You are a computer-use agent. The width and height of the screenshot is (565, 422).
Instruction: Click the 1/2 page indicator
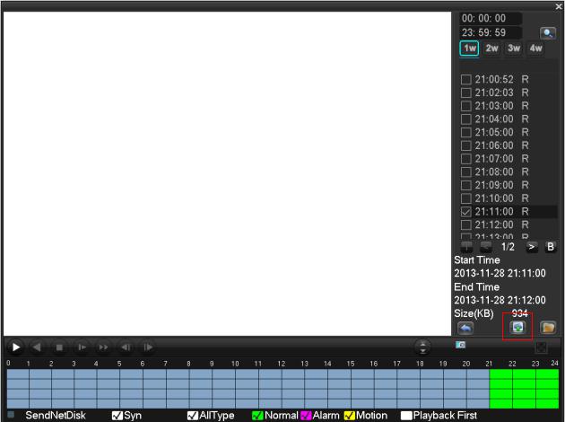(x=508, y=247)
